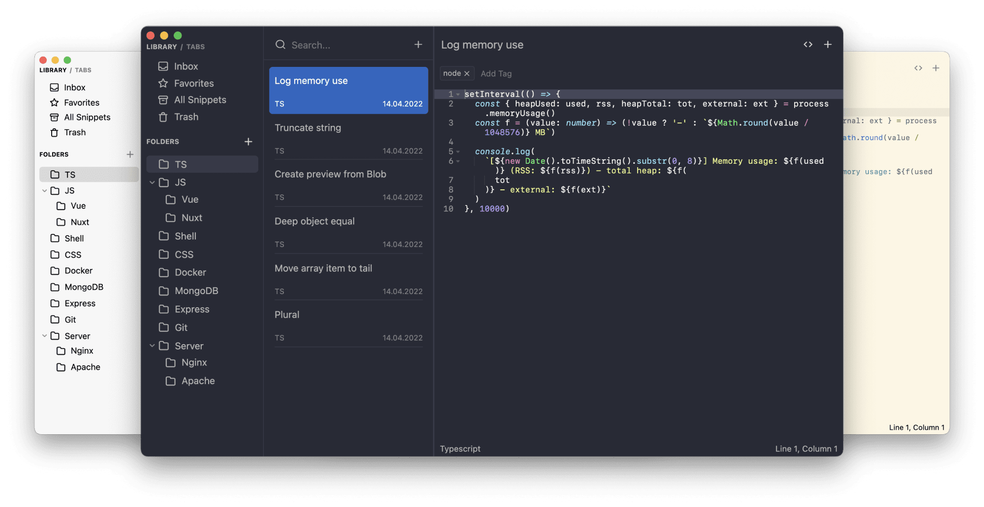This screenshot has width=984, height=507.
Task: Select the Express folder in light window
Action: (73, 303)
